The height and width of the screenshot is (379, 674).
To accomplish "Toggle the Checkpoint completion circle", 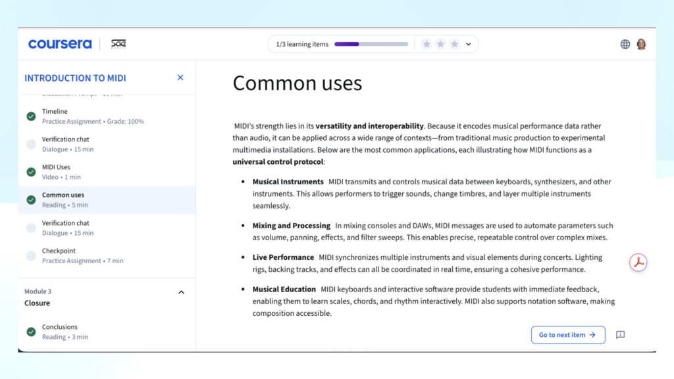I will (x=30, y=255).
